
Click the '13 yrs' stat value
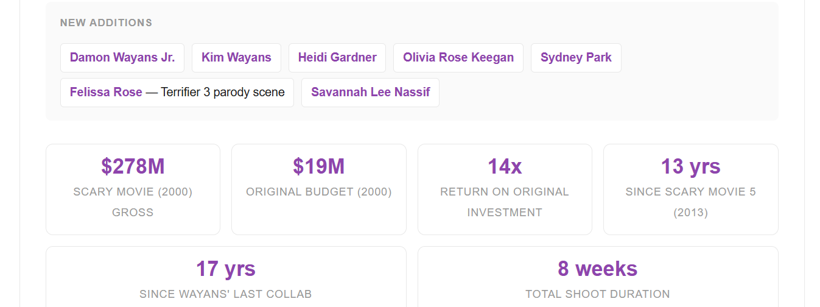point(690,166)
